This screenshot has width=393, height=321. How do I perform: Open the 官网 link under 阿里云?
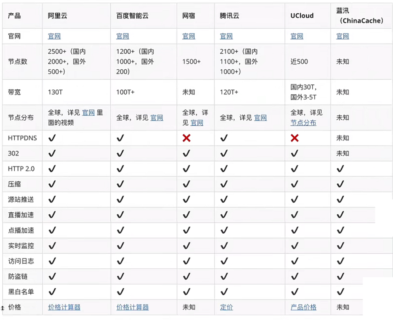click(x=54, y=36)
